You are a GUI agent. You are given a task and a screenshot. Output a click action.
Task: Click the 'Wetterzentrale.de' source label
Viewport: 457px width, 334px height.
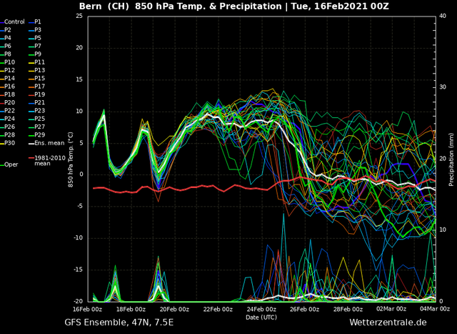pos(388,323)
